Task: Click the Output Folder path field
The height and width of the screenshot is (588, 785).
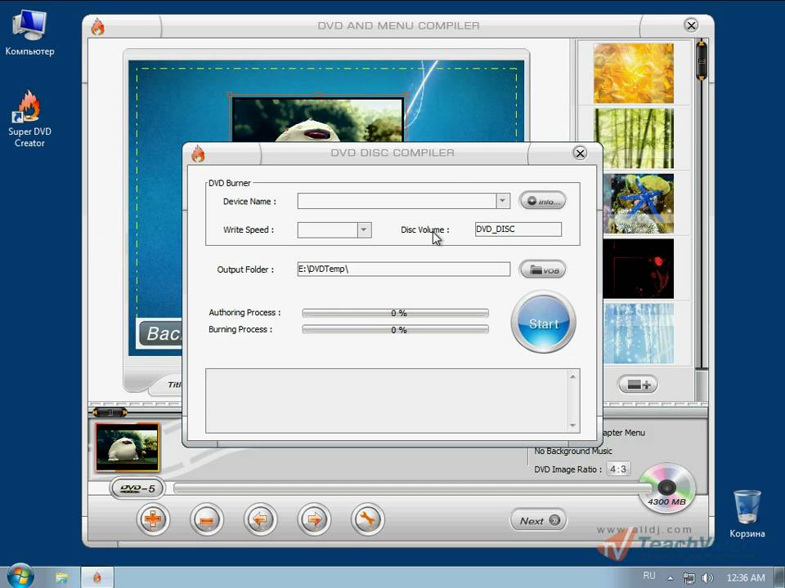Action: coord(403,269)
